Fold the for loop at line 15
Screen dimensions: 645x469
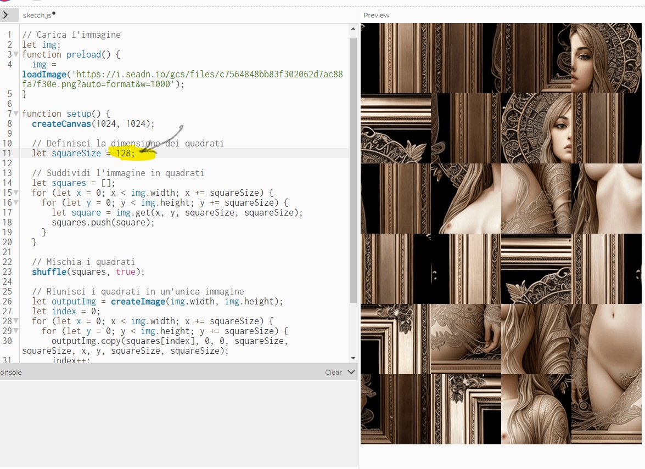coord(16,193)
